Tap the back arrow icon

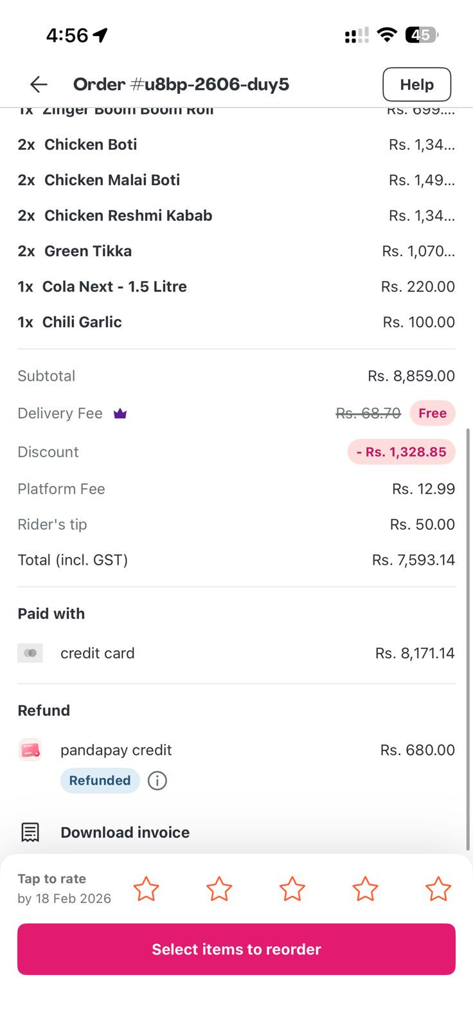(x=39, y=84)
